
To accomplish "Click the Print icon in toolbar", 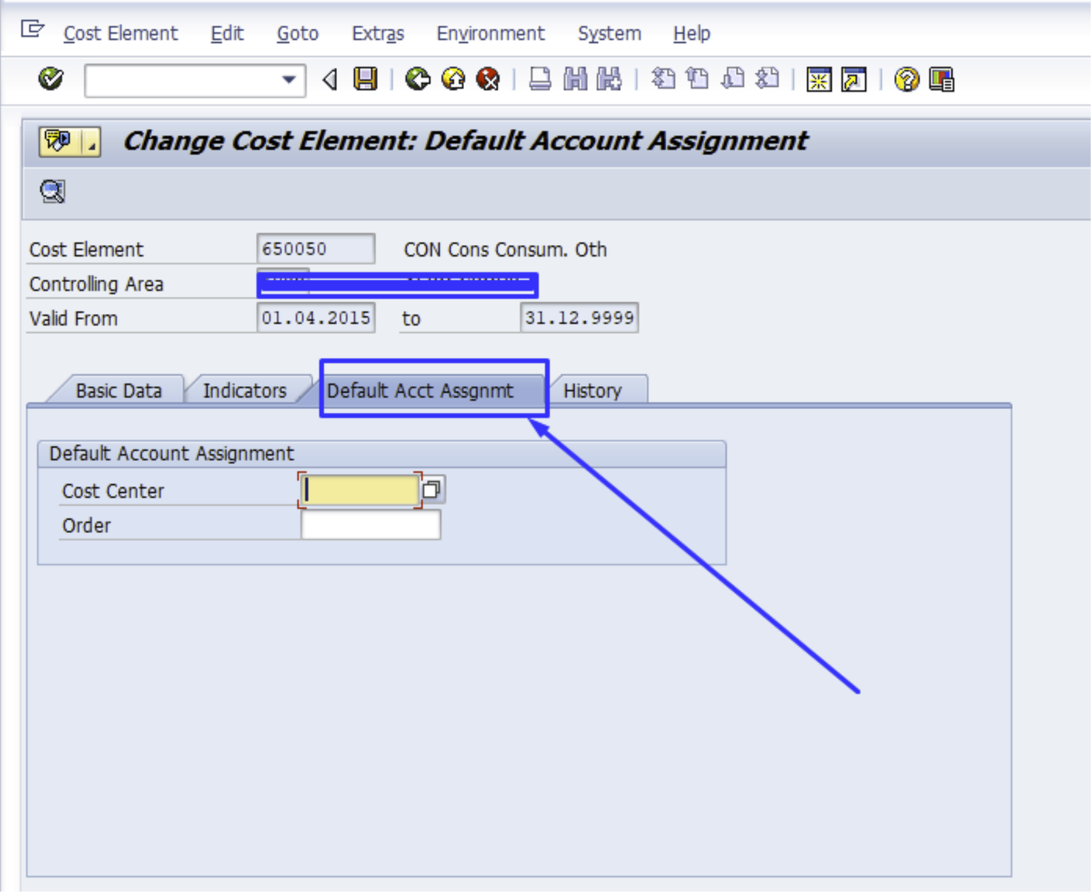I will (540, 79).
